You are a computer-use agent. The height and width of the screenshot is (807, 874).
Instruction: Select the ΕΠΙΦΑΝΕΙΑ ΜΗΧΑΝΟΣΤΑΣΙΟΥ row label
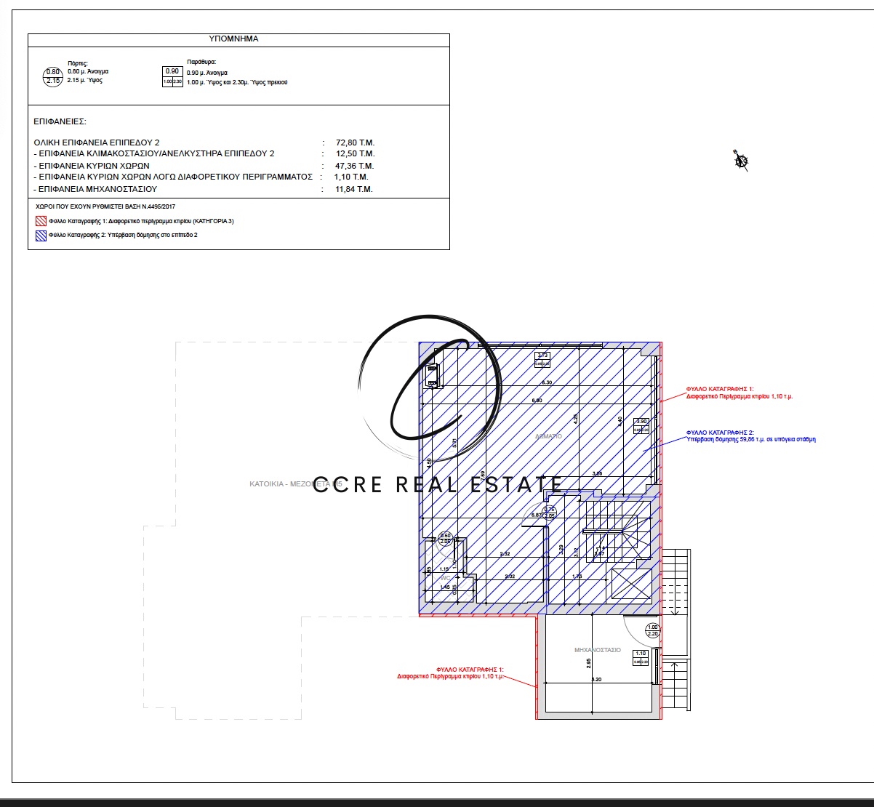click(x=96, y=189)
